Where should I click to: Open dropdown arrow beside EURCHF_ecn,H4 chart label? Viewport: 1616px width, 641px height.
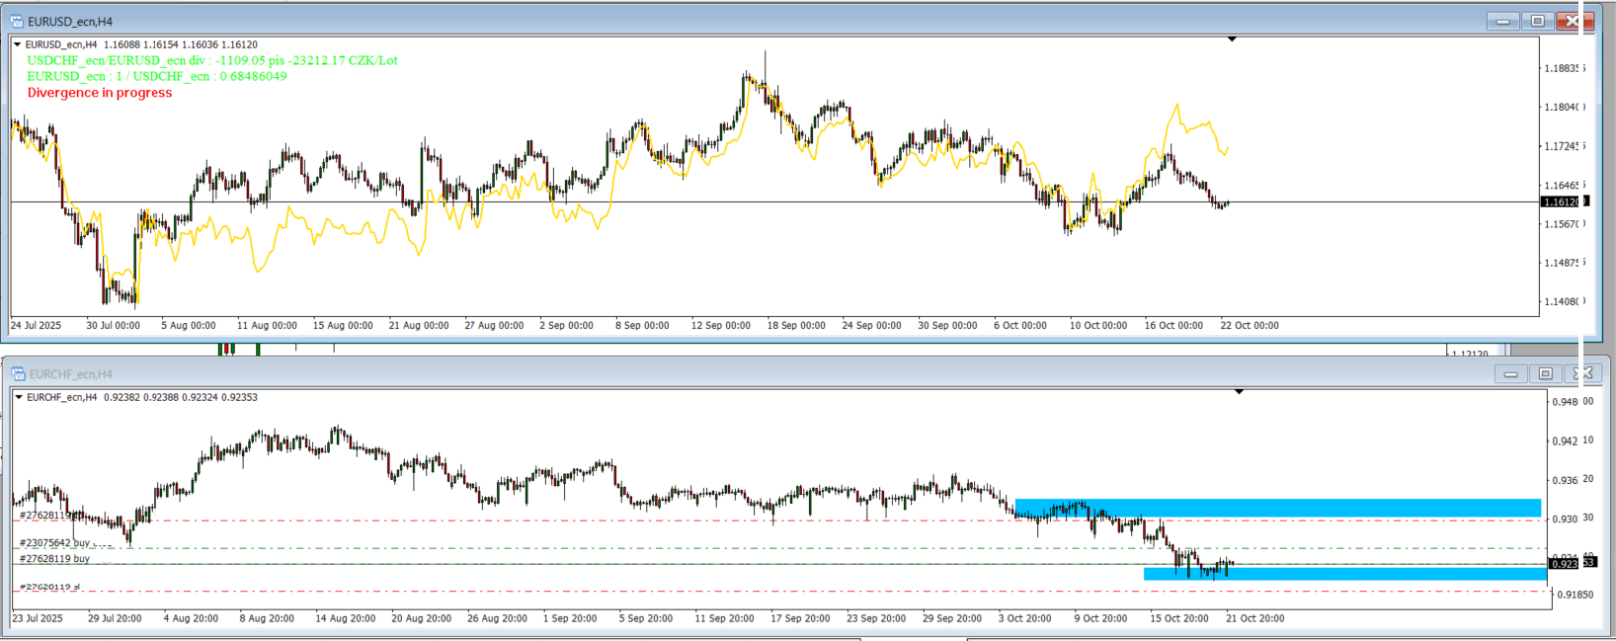19,397
